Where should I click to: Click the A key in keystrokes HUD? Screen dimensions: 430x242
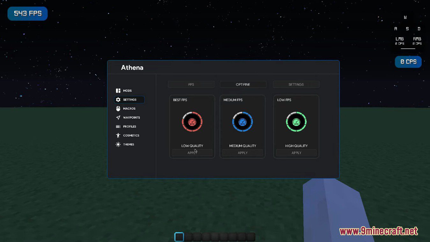(x=396, y=29)
